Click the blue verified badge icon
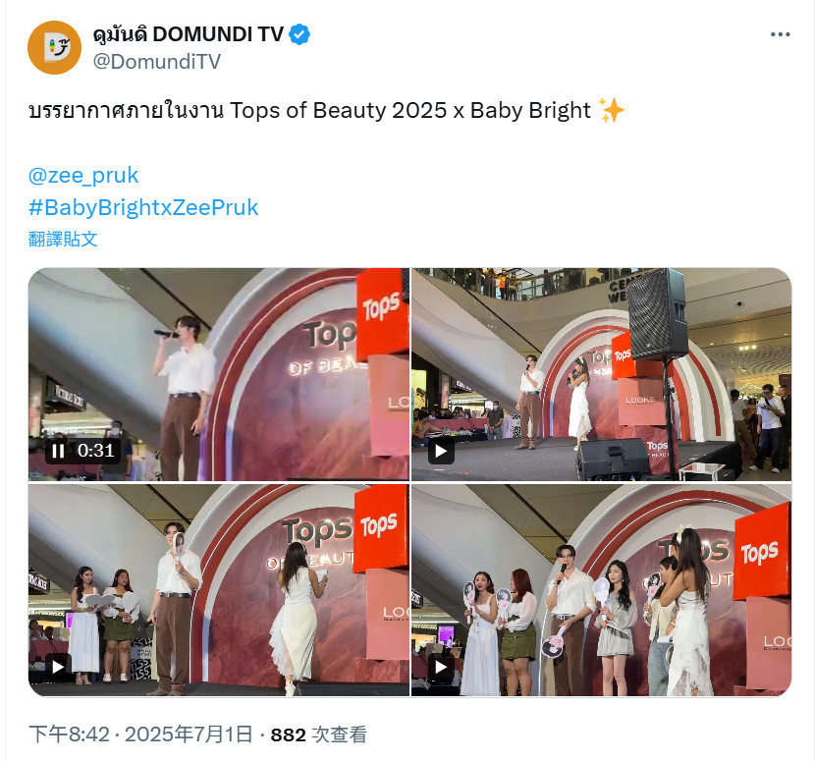 [x=299, y=34]
